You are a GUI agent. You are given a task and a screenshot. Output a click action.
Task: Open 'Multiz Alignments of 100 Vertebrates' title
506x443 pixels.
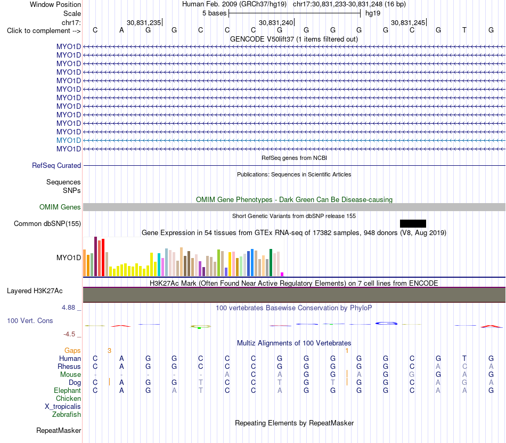click(294, 343)
